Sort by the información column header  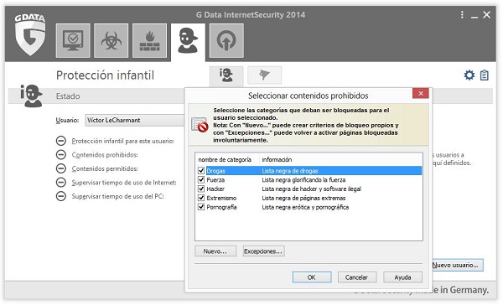point(277,159)
